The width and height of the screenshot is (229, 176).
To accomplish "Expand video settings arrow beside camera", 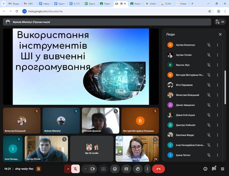I will (85, 168).
